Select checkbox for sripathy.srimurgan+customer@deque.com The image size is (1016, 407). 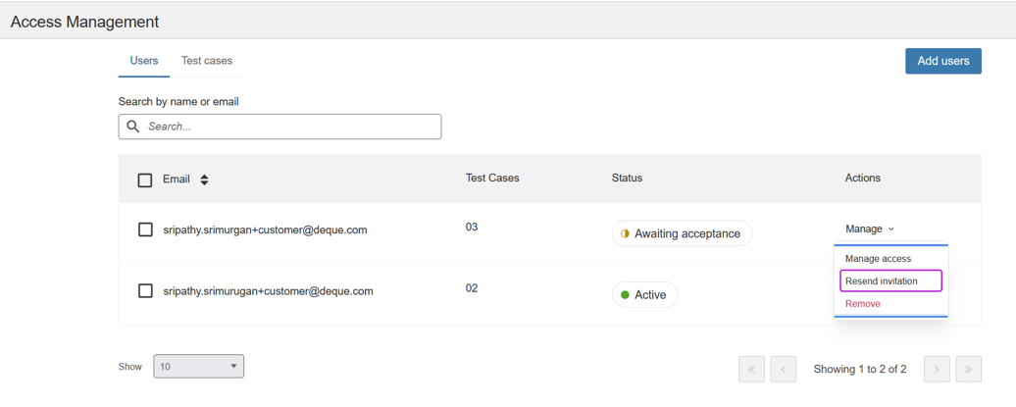point(145,229)
